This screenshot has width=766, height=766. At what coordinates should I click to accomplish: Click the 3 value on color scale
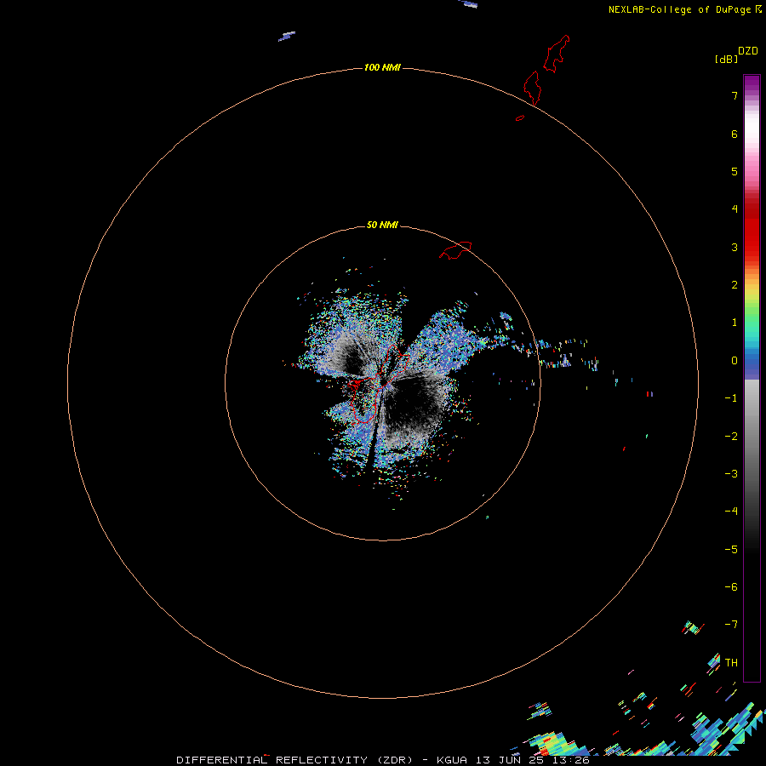(x=735, y=247)
